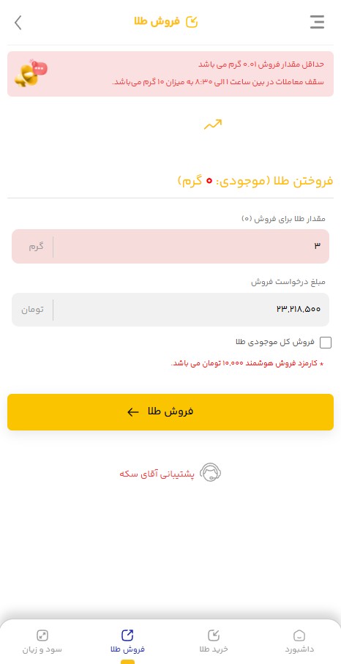341x664 pixels.
Task: Tap the Buy Gold (خرید طلا) icon
Action: tap(214, 635)
